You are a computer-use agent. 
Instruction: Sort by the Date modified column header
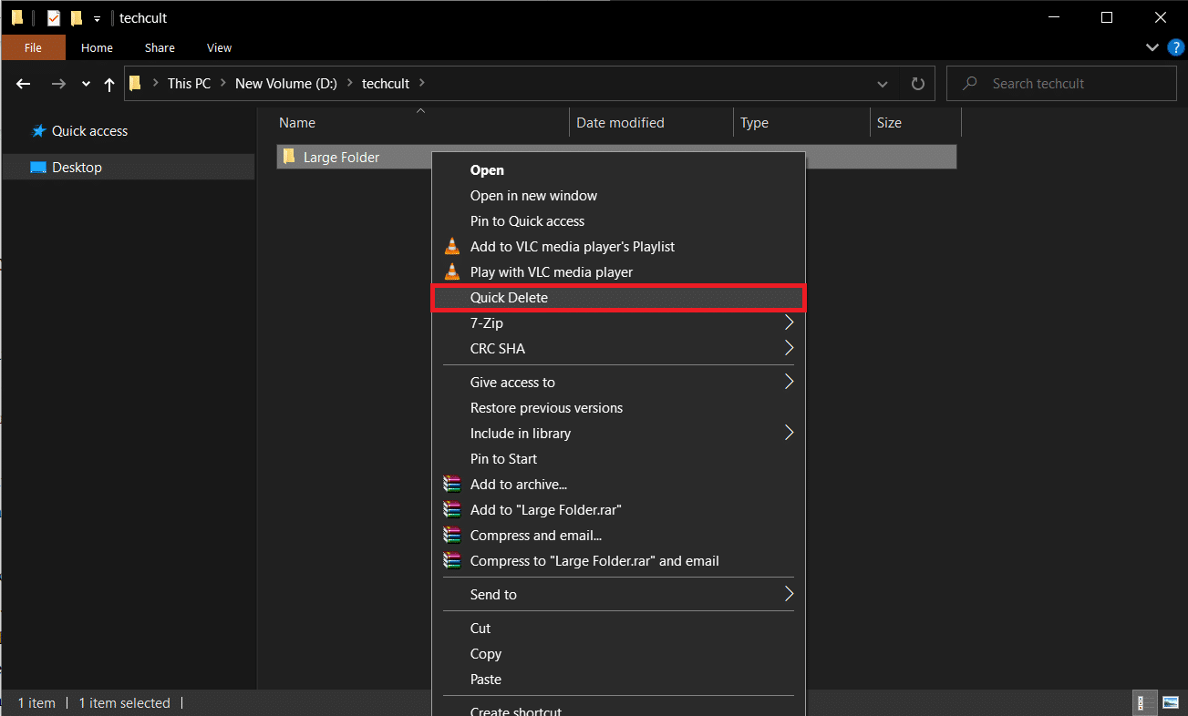620,123
